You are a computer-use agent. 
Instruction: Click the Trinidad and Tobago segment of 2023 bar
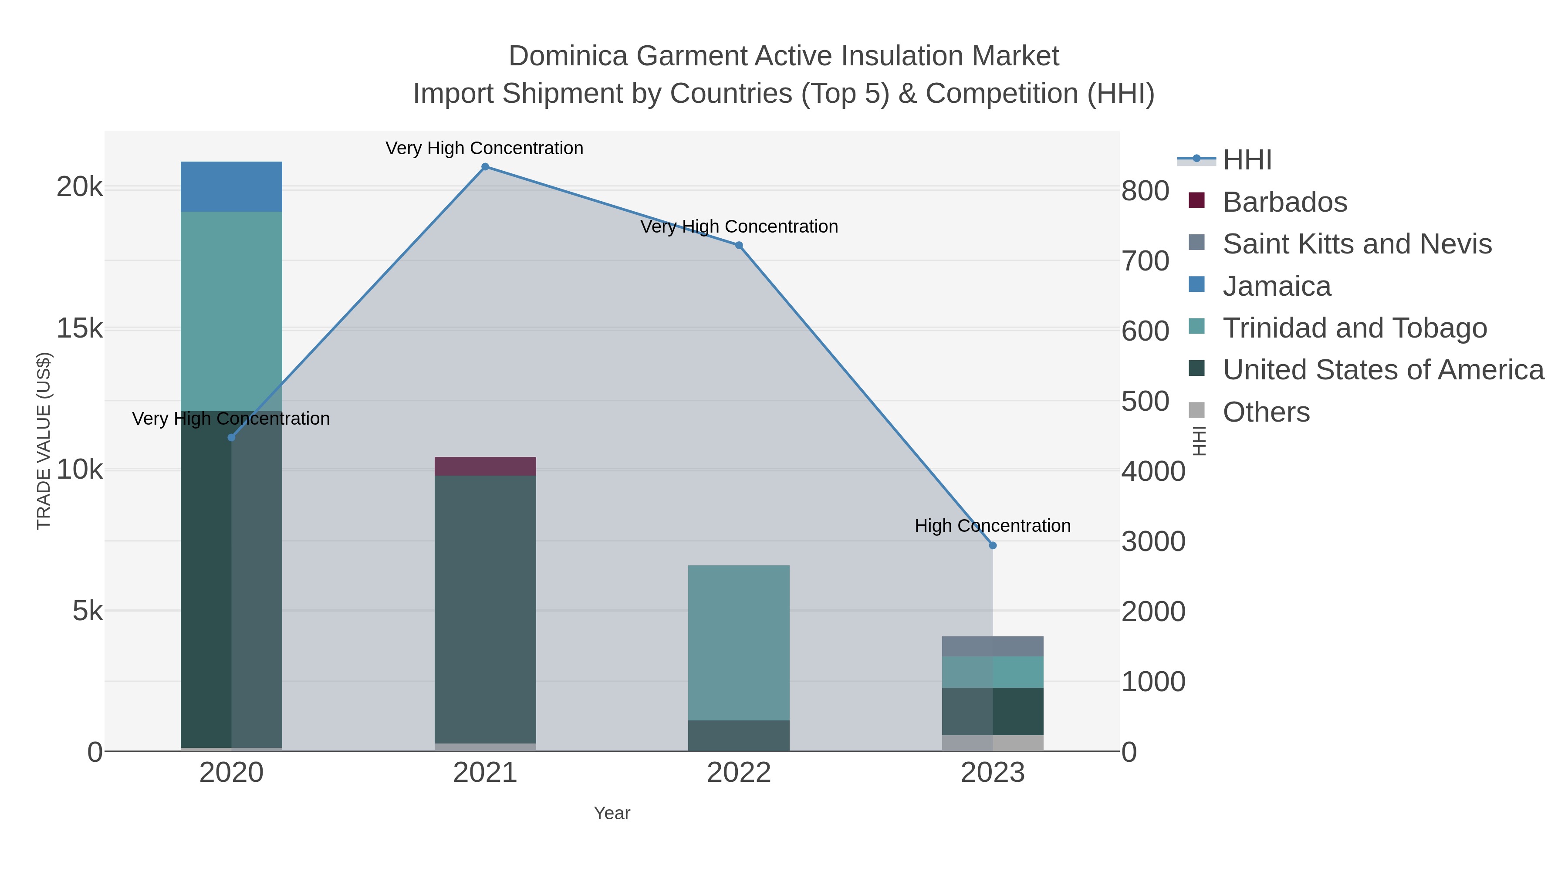coord(993,672)
